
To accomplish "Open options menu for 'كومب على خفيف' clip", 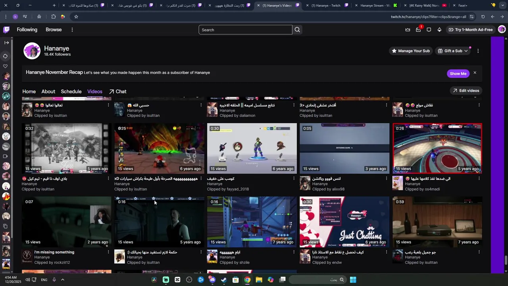I will point(294,178).
